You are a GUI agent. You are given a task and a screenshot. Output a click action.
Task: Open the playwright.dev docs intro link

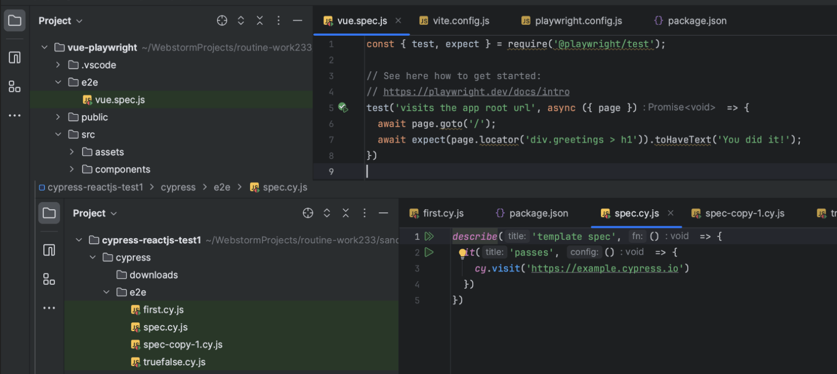coord(476,92)
